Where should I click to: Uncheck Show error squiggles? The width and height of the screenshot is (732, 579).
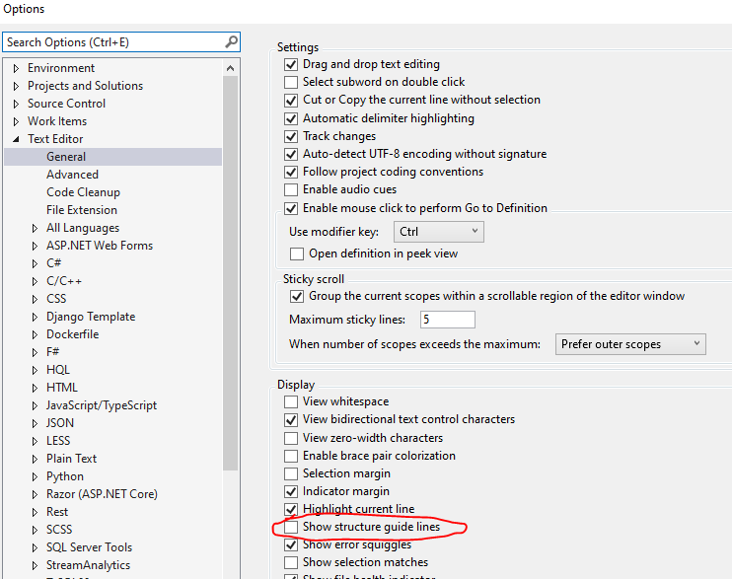coord(291,544)
